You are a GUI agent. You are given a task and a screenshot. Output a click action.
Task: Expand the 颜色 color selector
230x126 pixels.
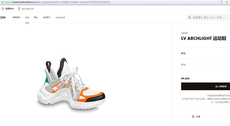[x=206, y=53]
